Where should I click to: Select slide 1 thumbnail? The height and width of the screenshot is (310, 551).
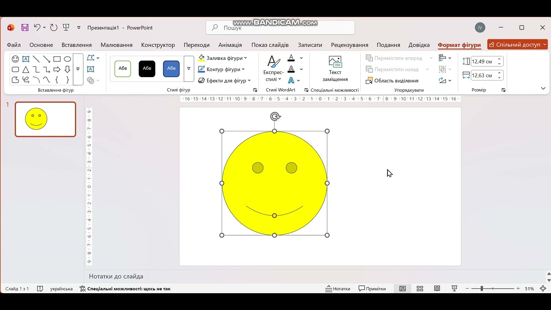[x=45, y=119]
